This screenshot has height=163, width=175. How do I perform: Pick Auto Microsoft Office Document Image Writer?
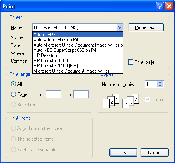78,45
